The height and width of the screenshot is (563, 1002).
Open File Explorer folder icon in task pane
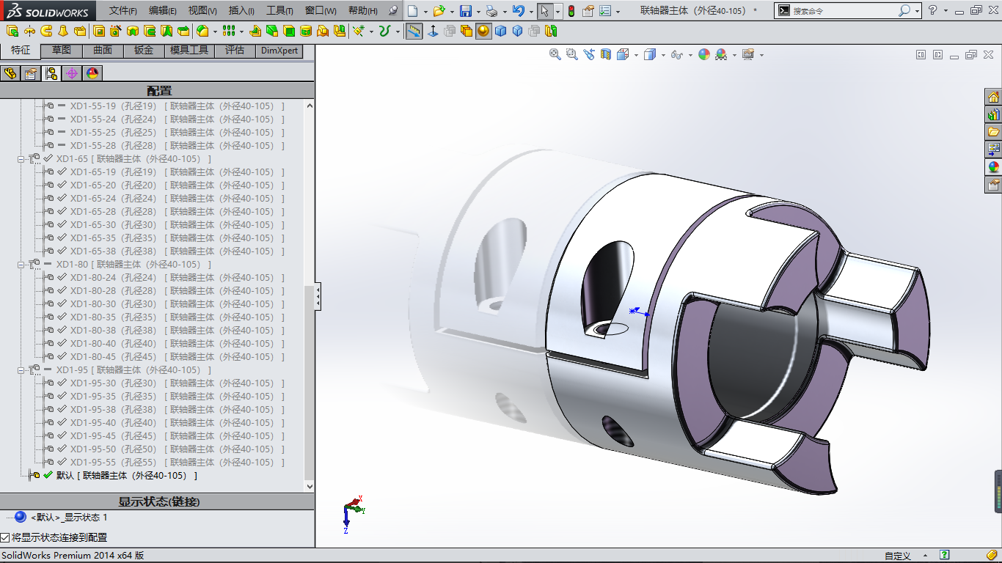pyautogui.click(x=994, y=132)
